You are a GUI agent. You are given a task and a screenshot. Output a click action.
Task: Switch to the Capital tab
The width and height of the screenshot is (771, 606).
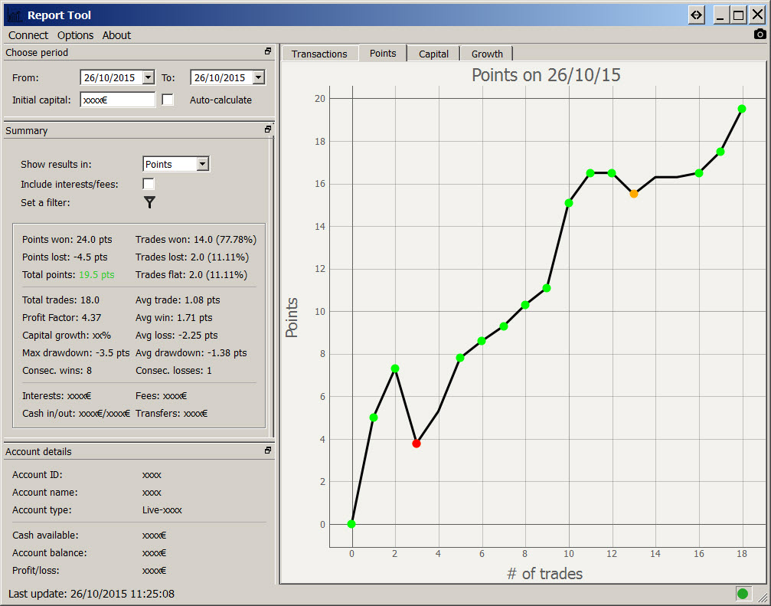tap(433, 54)
